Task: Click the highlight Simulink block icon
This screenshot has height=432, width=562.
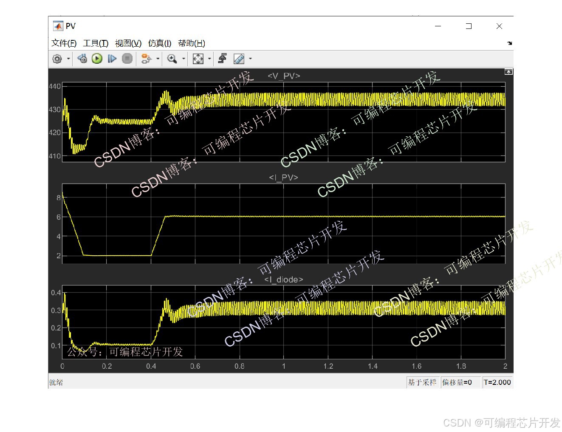Action: coord(146,59)
